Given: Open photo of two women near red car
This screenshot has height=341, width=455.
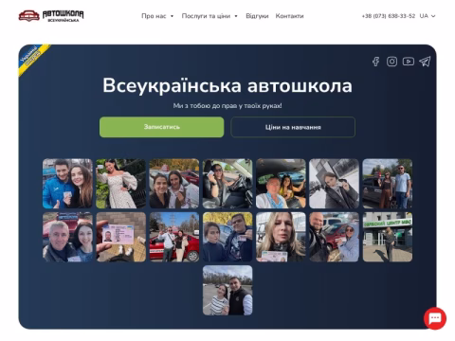Looking at the screenshot, I should (x=174, y=184).
